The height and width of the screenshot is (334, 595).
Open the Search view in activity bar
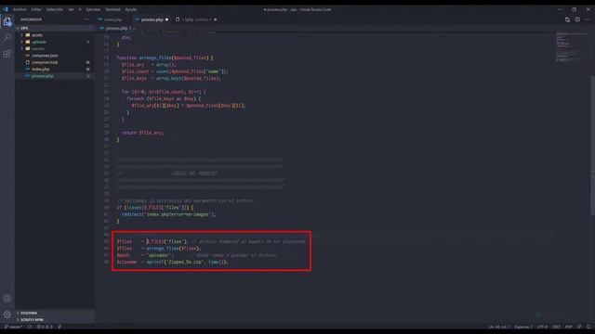pos(7,37)
